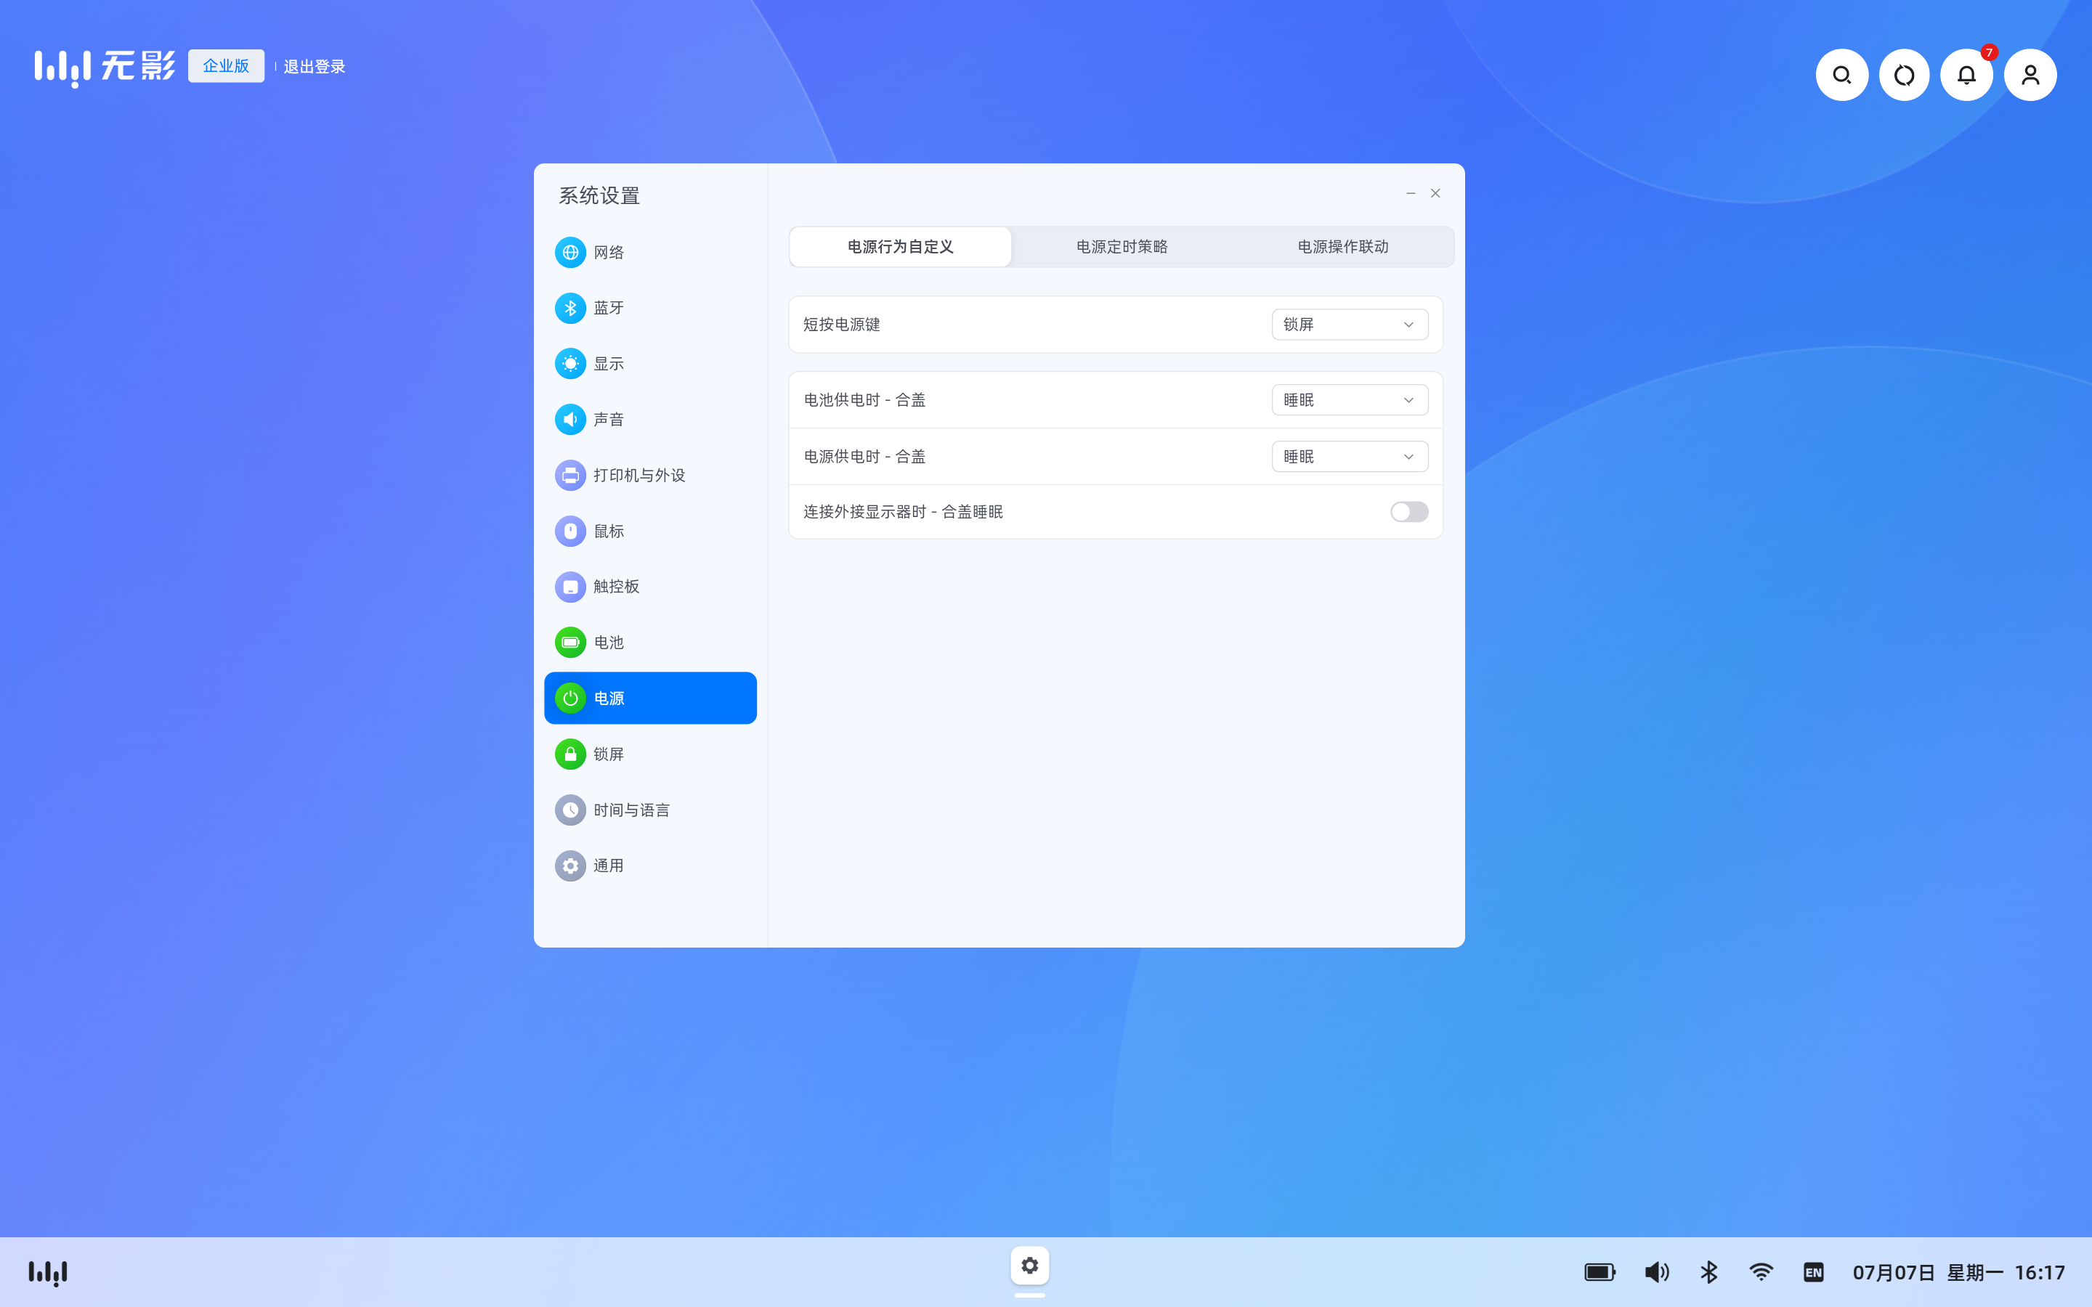Click the settings gear in taskbar center

[1029, 1266]
